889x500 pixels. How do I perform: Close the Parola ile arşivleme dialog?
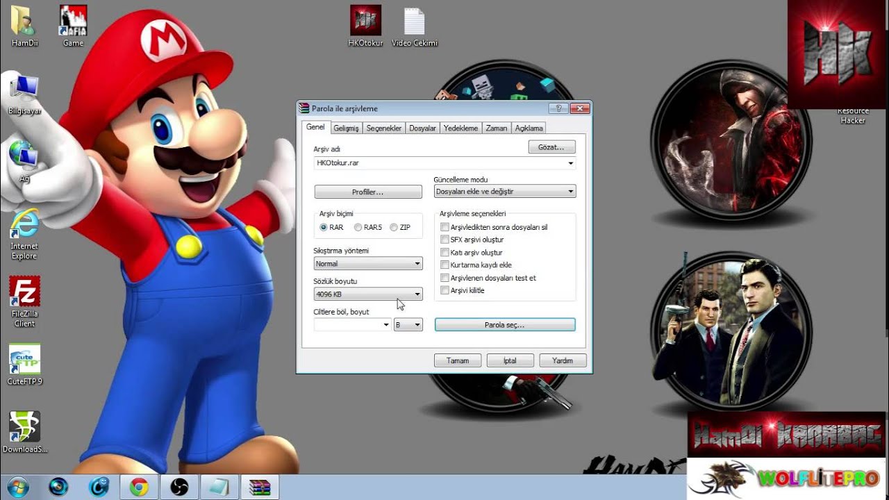click(x=580, y=108)
